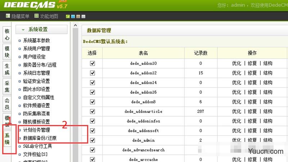This screenshot has height=162, width=288.
Task: Open the 功能地图 function map icon
Action: coord(36,16)
